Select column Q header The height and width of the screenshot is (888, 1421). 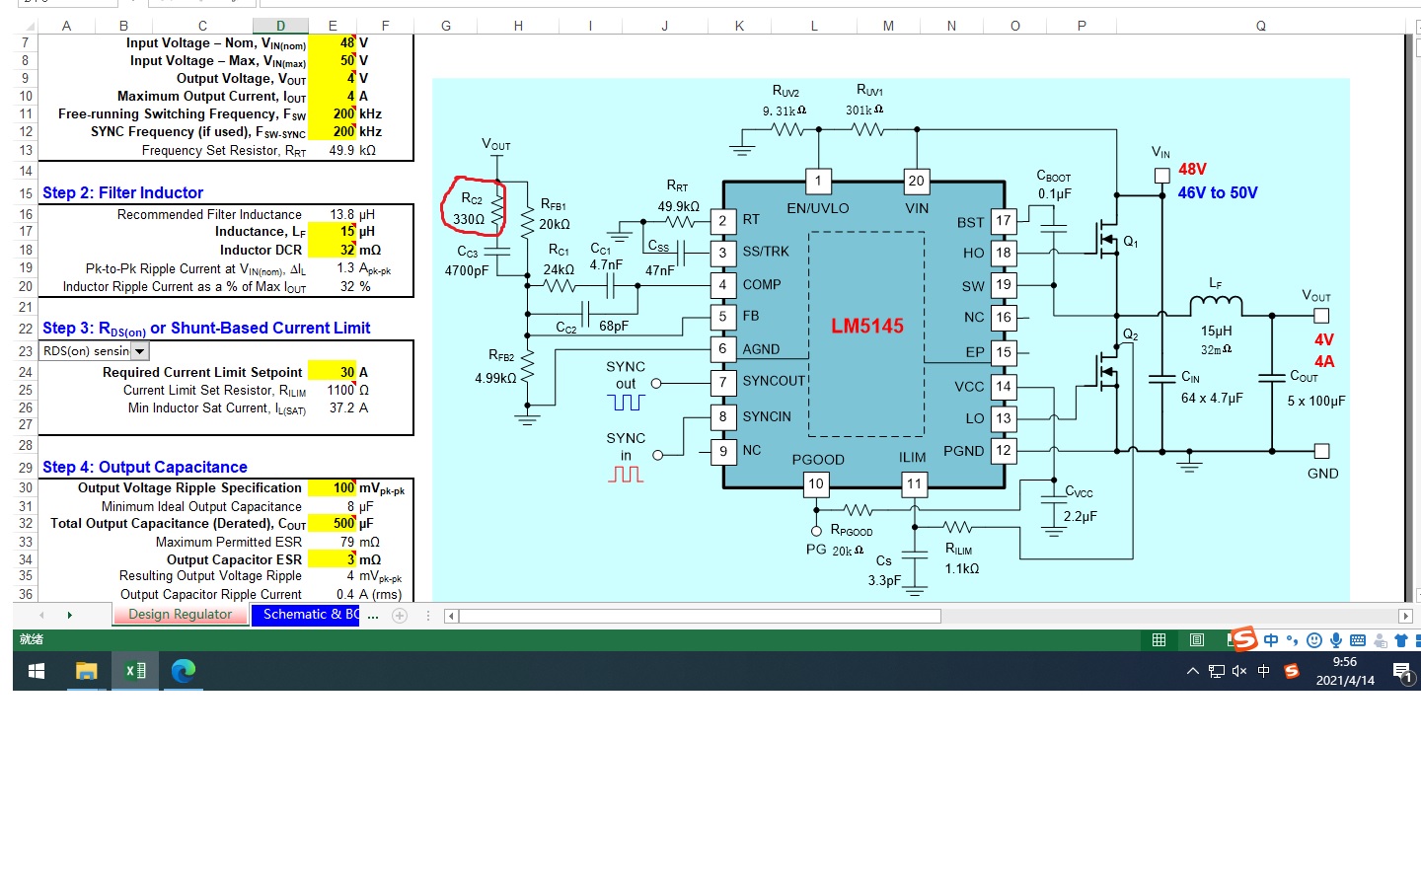pyautogui.click(x=1261, y=26)
